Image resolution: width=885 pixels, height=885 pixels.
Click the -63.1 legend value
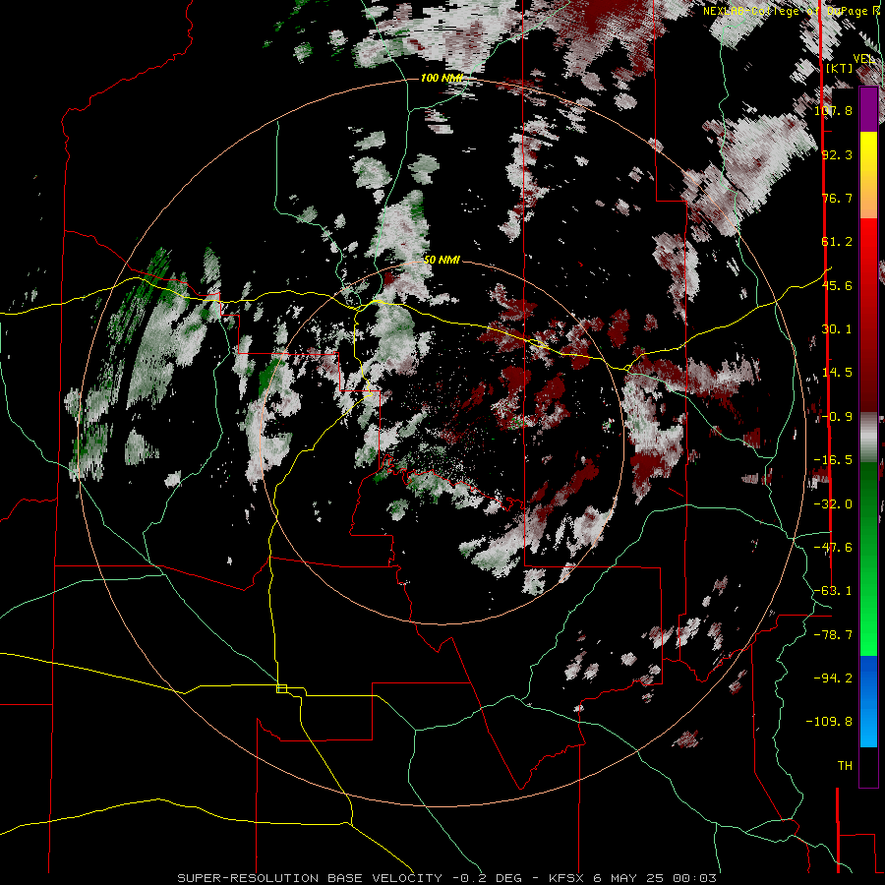833,591
